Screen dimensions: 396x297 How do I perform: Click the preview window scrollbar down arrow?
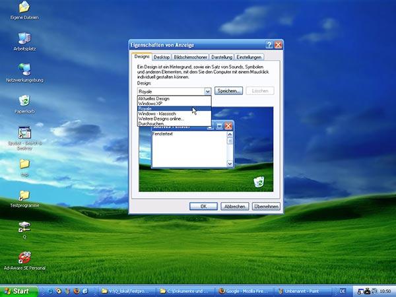(x=230, y=164)
